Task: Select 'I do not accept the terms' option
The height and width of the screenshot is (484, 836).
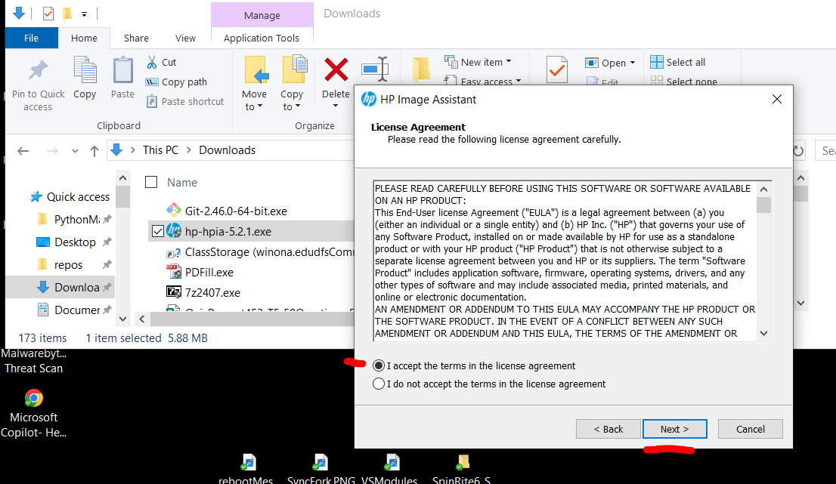Action: 379,384
